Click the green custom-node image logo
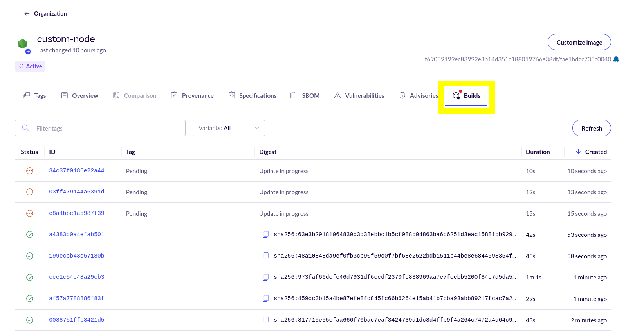This screenshot has width=626, height=333. tap(23, 44)
